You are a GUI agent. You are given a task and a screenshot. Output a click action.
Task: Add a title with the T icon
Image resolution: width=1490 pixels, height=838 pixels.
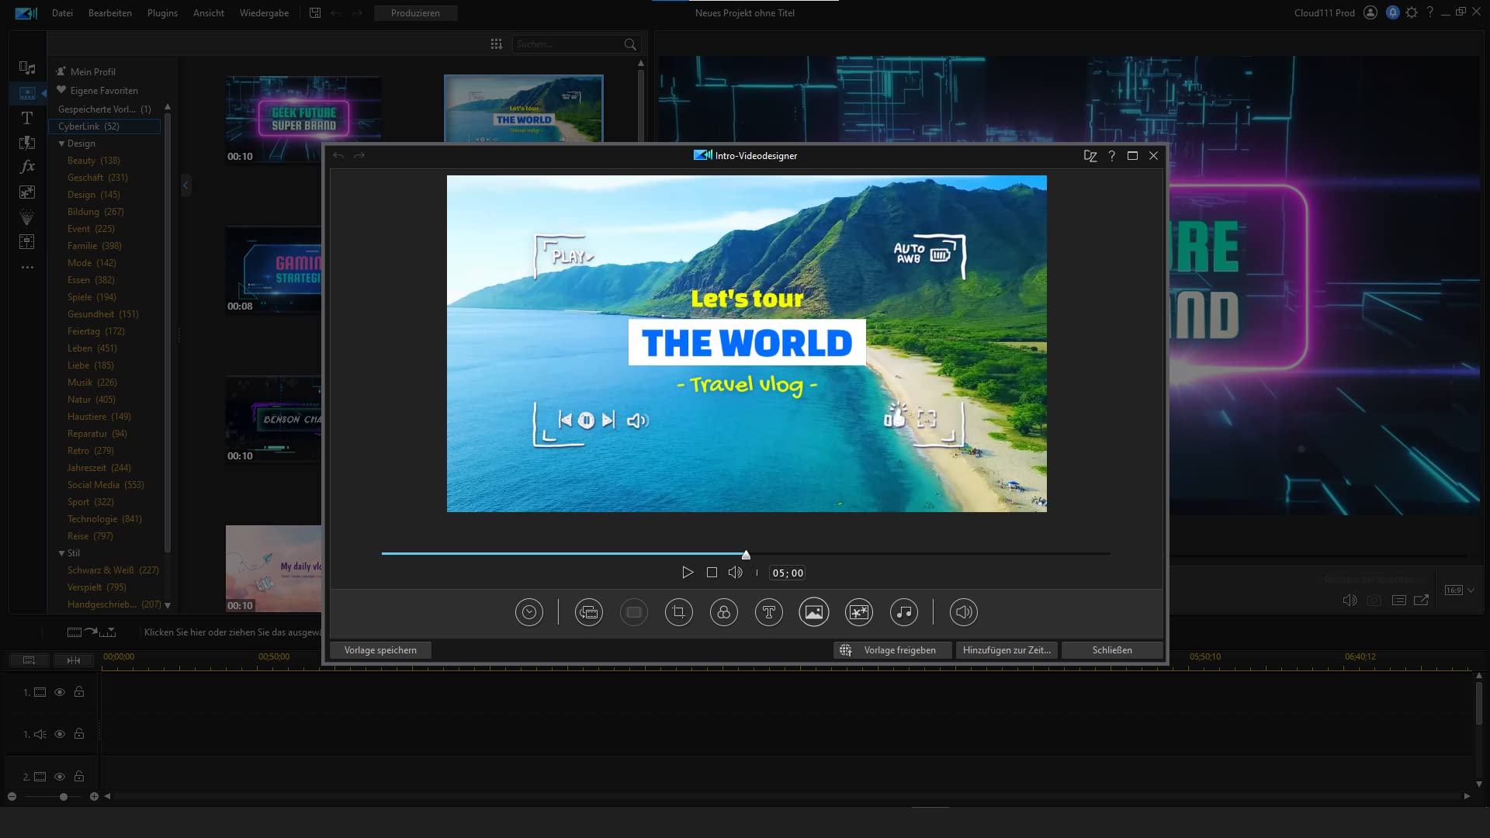[768, 612]
